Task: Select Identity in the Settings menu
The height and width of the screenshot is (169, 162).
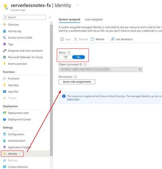Action: (12, 154)
